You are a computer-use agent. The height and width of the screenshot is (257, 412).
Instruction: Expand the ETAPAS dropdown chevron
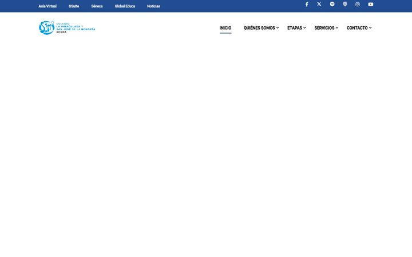coord(304,28)
